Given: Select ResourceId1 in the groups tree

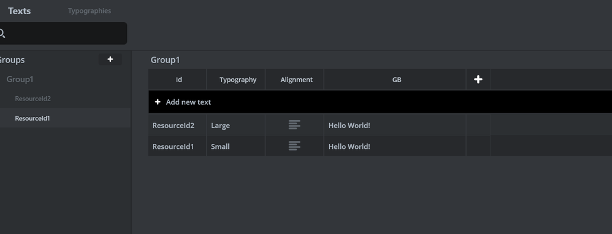Looking at the screenshot, I should click(33, 118).
